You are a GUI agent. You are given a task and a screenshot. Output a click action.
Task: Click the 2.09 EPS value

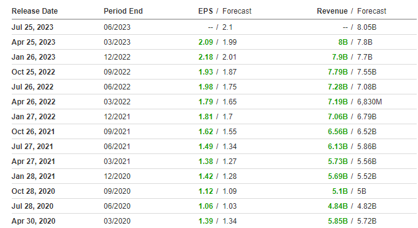[206, 42]
